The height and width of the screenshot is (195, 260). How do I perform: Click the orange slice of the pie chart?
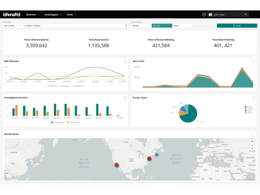(x=182, y=113)
